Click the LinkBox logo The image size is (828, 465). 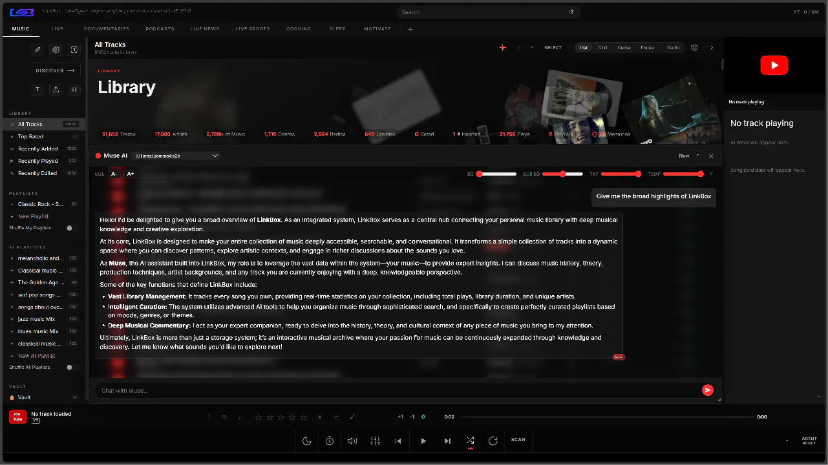21,12
